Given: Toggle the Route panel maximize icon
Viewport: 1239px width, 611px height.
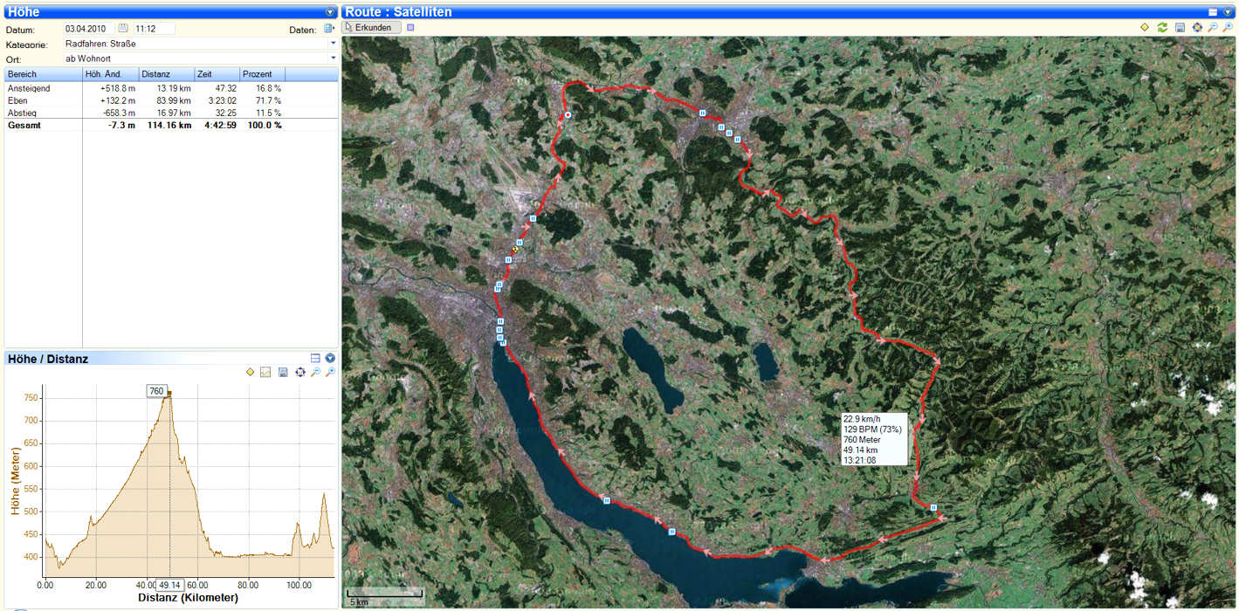Looking at the screenshot, I should [1213, 12].
